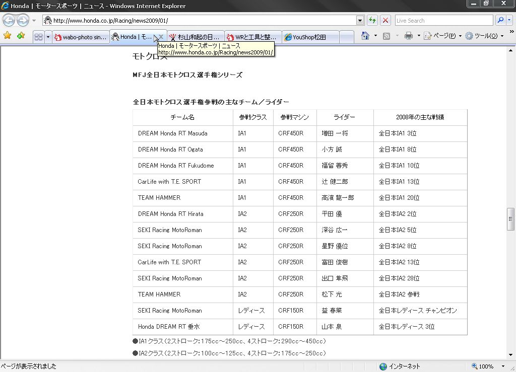
Task: Click the rider name 星野 優位
Action: tap(335, 246)
